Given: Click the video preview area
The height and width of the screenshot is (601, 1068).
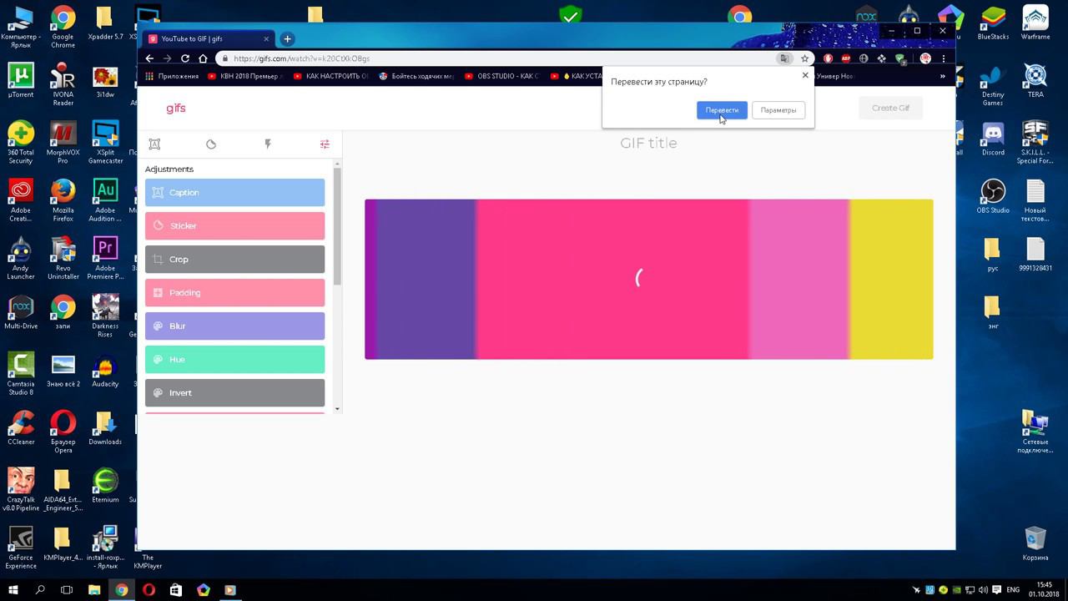Looking at the screenshot, I should [x=648, y=279].
